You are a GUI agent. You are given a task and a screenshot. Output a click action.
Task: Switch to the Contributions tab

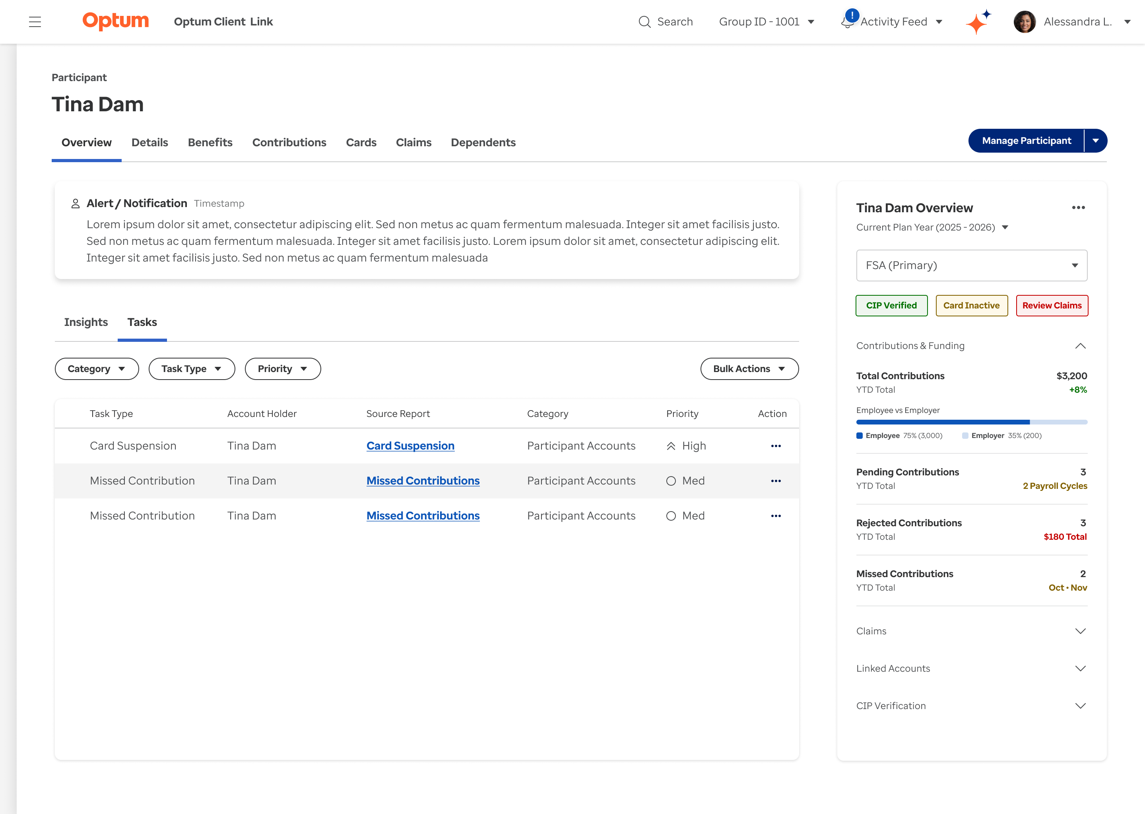[289, 142]
